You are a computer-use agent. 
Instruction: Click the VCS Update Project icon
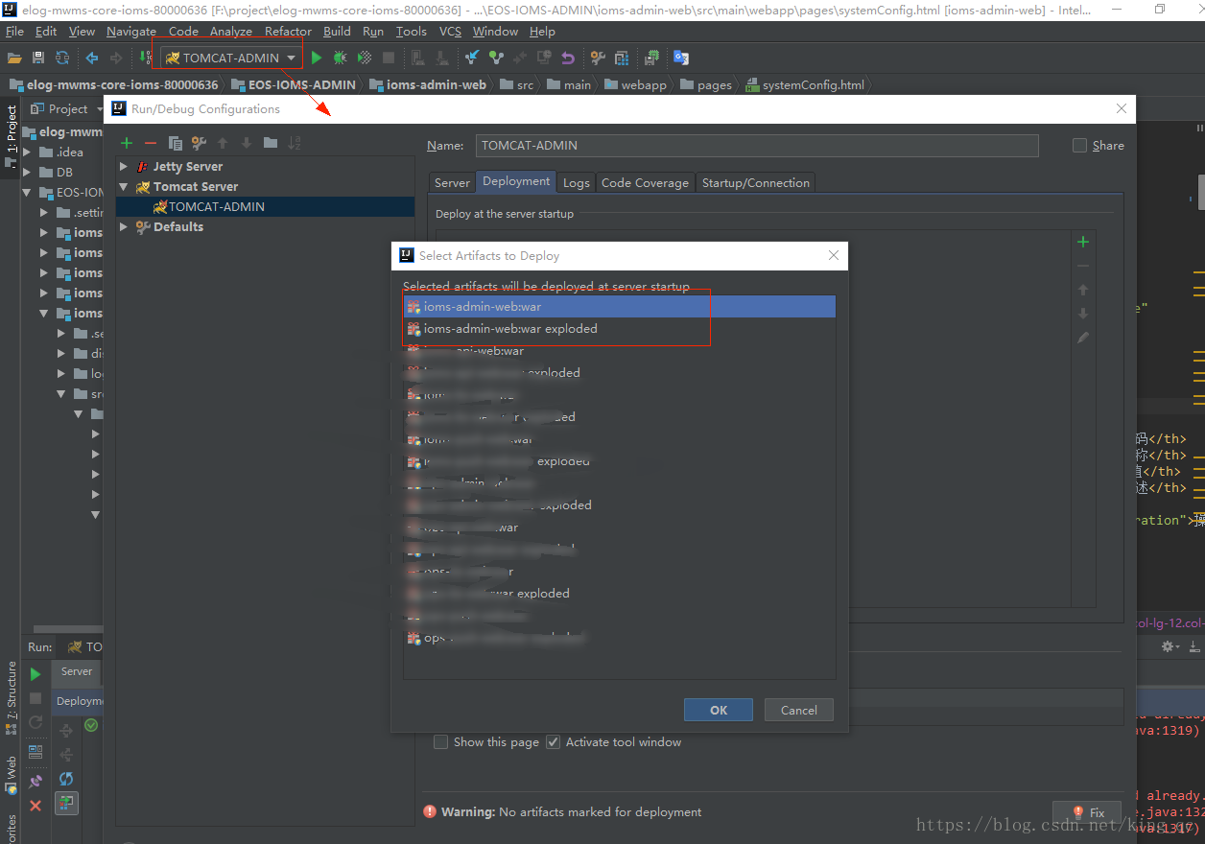[x=472, y=59]
